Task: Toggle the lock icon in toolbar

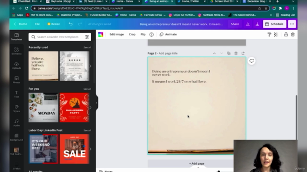Action: click(286, 34)
